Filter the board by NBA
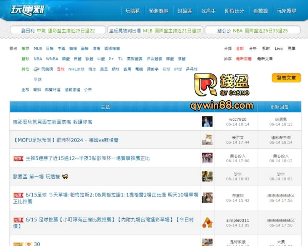 coord(38,59)
